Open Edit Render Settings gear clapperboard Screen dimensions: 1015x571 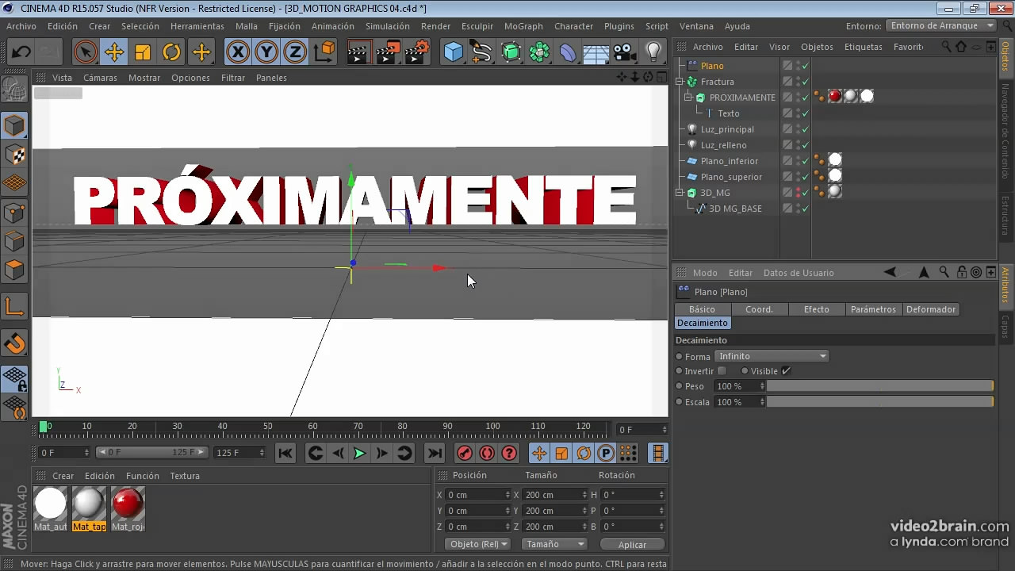click(x=417, y=52)
